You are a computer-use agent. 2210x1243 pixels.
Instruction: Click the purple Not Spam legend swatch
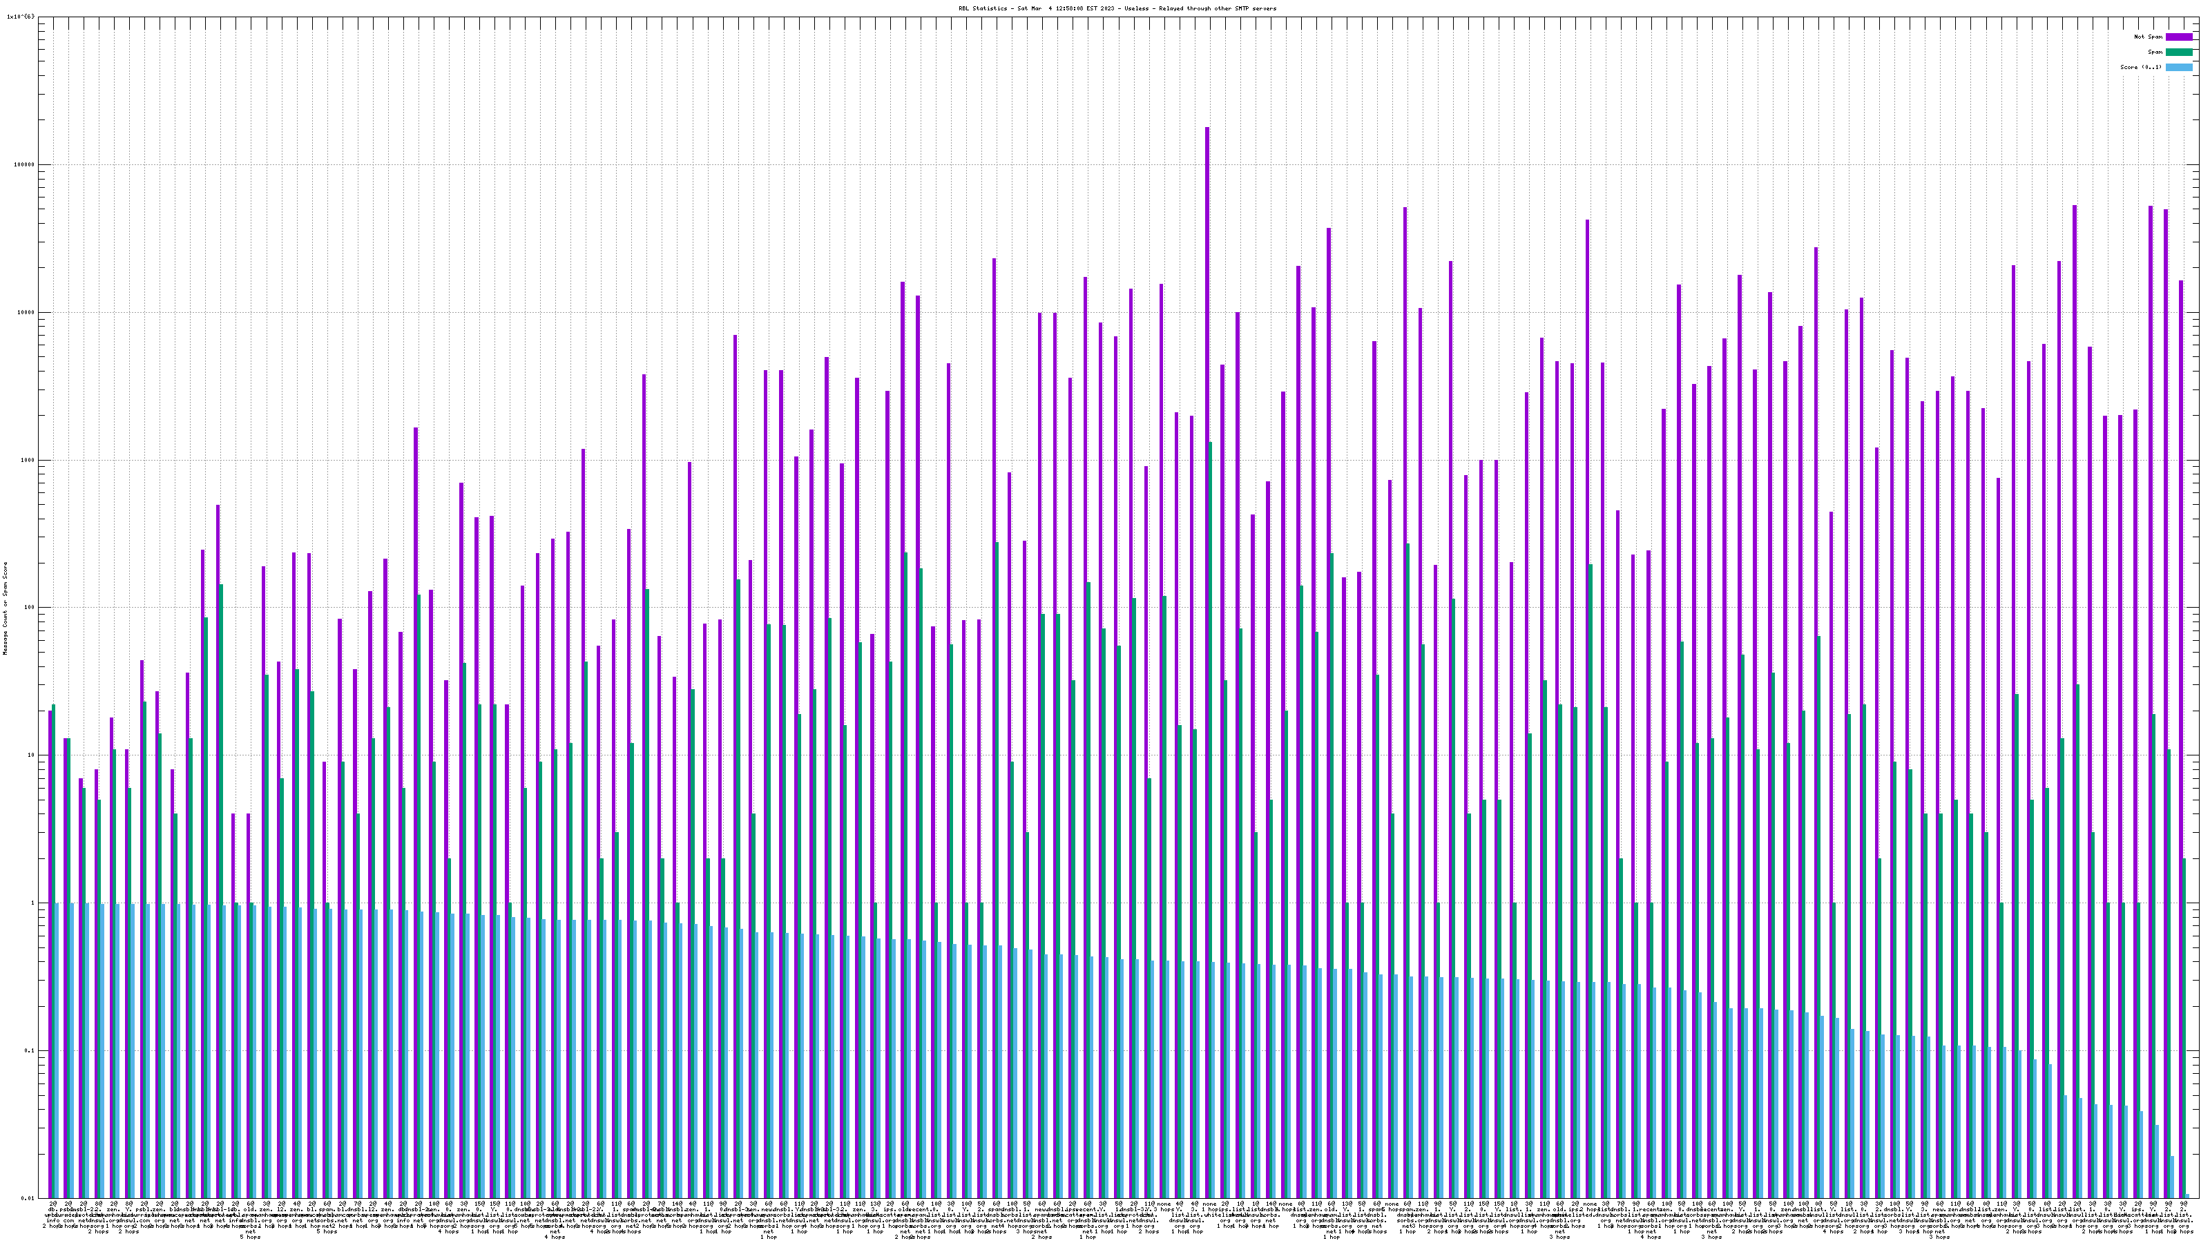2178,37
